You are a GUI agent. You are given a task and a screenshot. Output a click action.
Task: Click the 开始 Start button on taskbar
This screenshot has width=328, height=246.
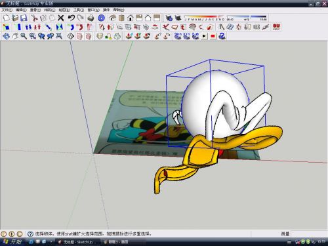(x=12, y=241)
